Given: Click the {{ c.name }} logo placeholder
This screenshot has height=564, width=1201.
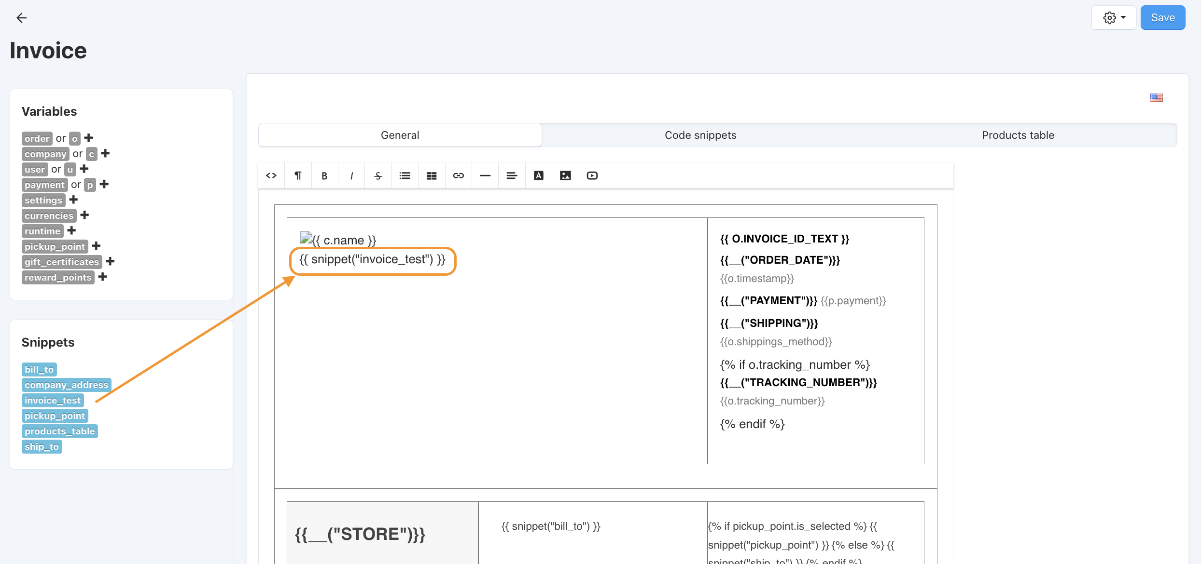Looking at the screenshot, I should [338, 240].
